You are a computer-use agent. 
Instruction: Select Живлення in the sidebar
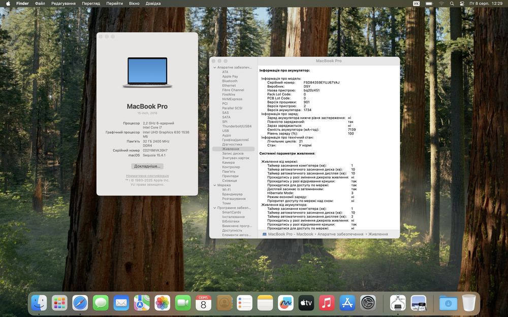click(233, 149)
